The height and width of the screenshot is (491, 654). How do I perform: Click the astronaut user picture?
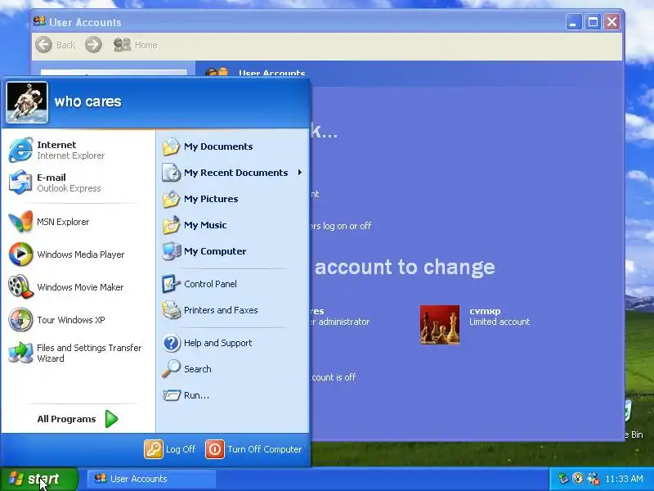27,103
